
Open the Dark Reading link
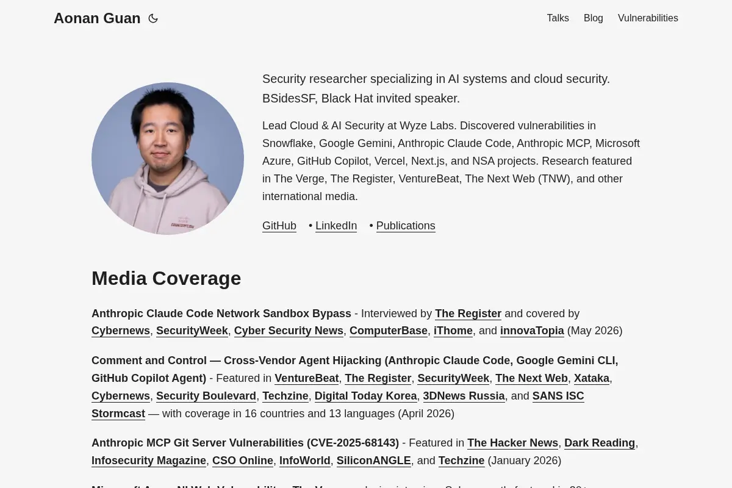tap(600, 443)
